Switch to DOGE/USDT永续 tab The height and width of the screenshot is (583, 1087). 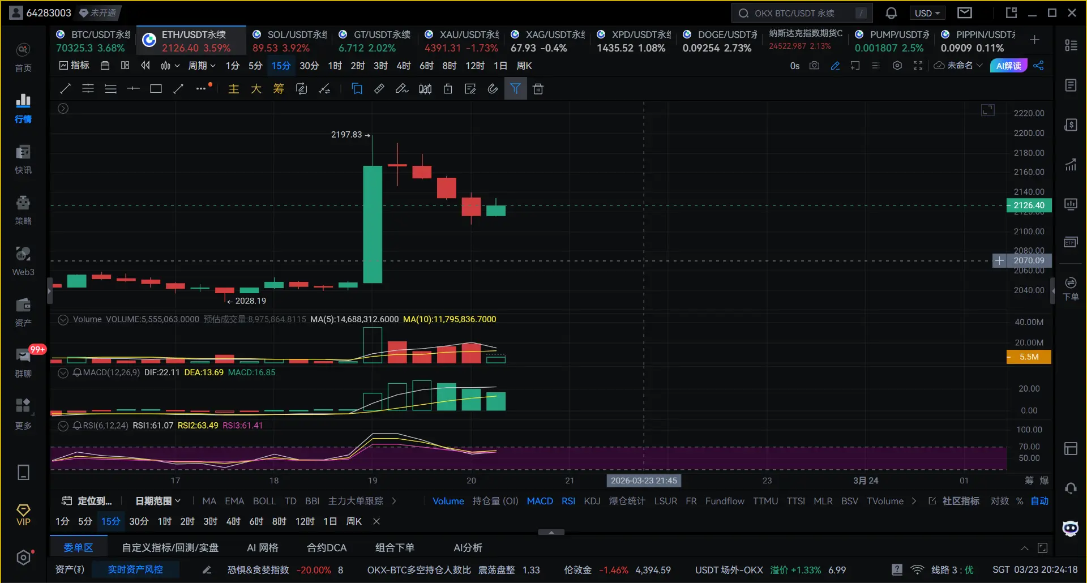(x=720, y=41)
